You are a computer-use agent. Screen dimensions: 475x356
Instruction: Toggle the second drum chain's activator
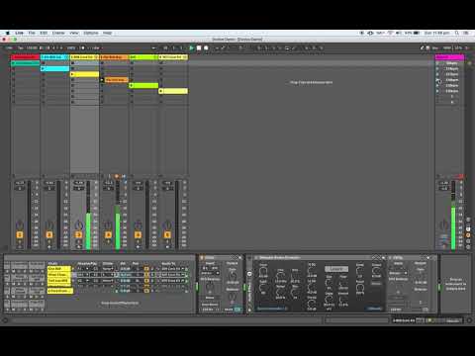pyautogui.click(x=146, y=275)
